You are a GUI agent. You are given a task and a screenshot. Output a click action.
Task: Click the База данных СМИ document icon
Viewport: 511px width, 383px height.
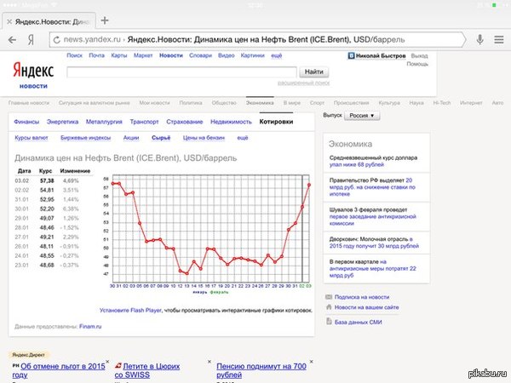coord(329,322)
